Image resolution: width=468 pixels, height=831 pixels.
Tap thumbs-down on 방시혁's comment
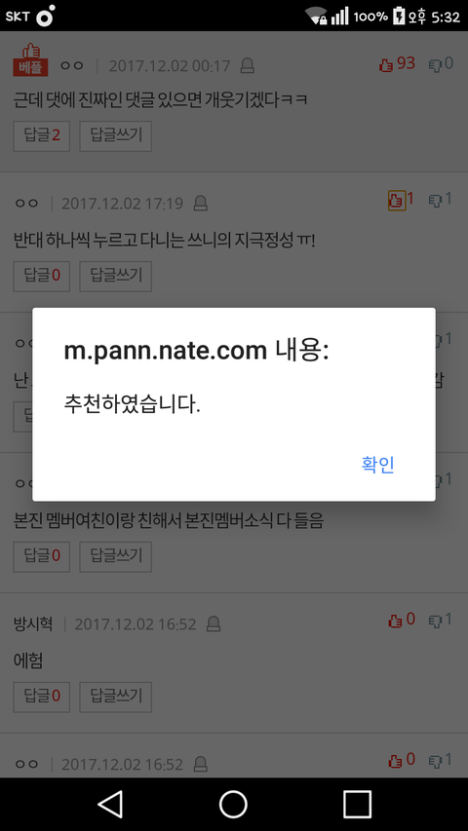435,621
